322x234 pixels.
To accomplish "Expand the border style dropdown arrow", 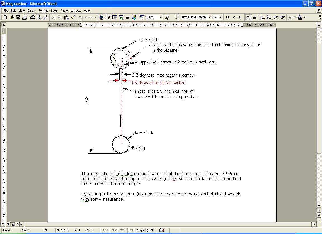I will (x=295, y=17).
